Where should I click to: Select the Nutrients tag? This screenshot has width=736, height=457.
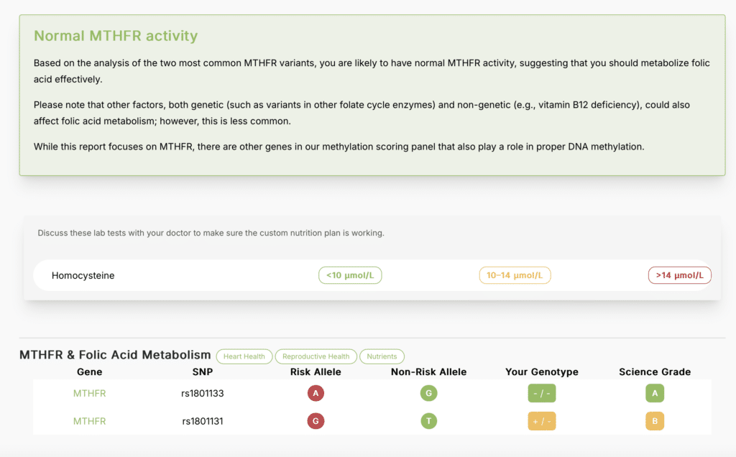point(382,356)
